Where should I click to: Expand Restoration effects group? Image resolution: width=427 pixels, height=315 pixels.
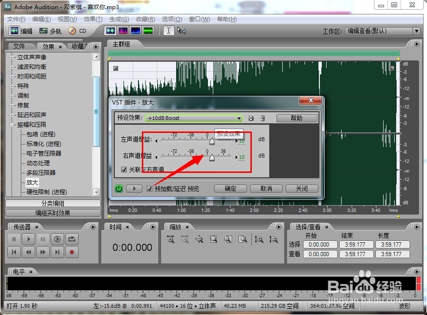point(12,105)
